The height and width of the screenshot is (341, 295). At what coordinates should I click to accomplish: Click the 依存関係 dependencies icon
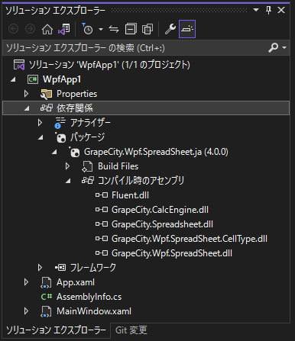[x=47, y=108]
